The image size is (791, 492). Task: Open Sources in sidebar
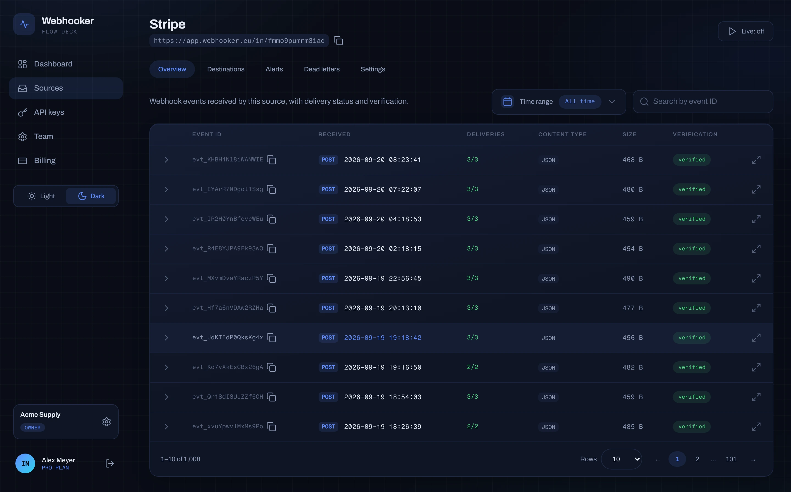(x=66, y=88)
